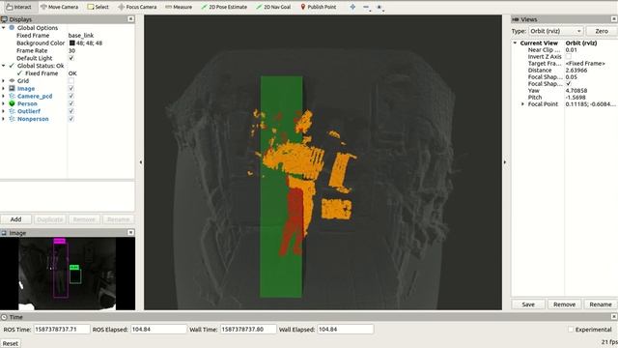The image size is (618, 348).
Task: Expand the Grid display properties
Action: pyautogui.click(x=4, y=81)
